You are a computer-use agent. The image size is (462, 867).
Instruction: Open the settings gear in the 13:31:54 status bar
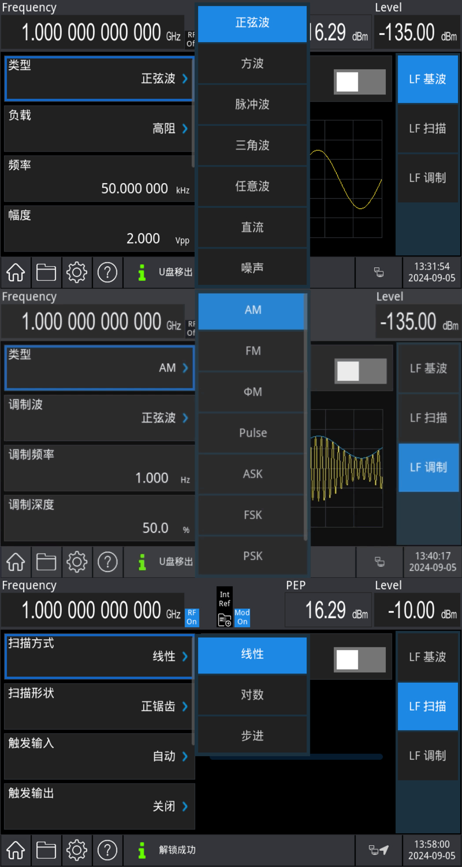point(77,272)
